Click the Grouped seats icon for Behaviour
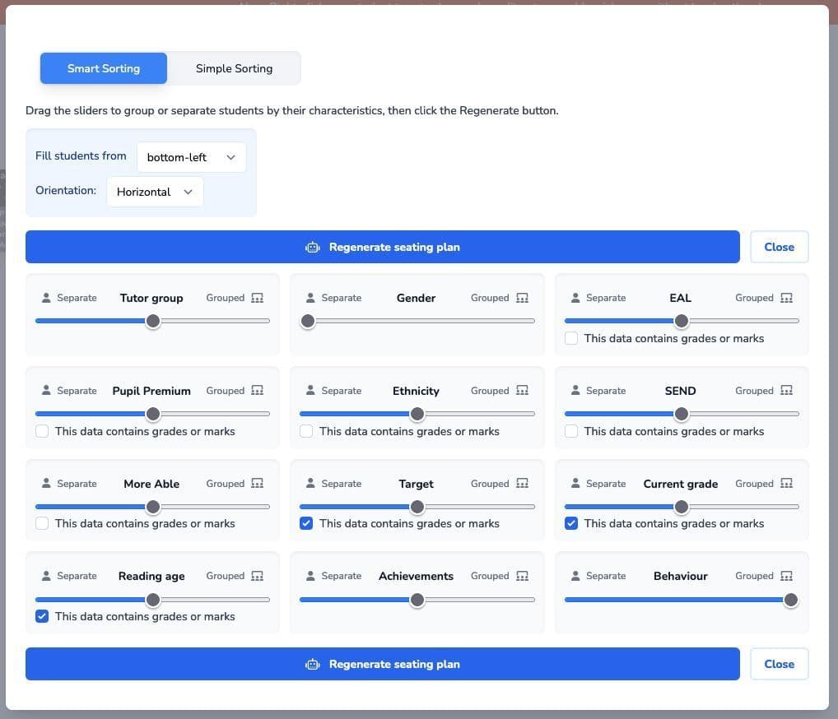This screenshot has height=719, width=838. click(x=786, y=576)
